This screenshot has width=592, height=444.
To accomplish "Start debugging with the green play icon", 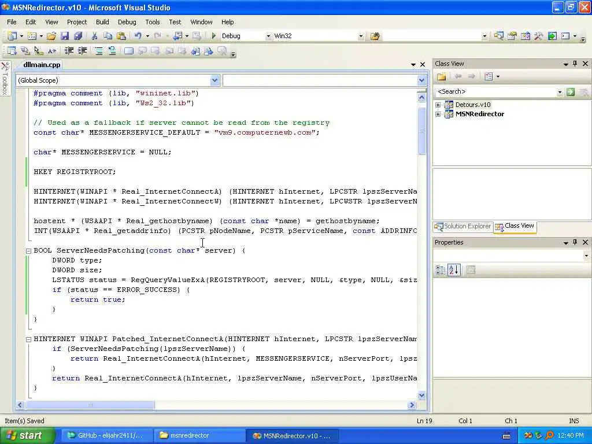I will coord(214,36).
